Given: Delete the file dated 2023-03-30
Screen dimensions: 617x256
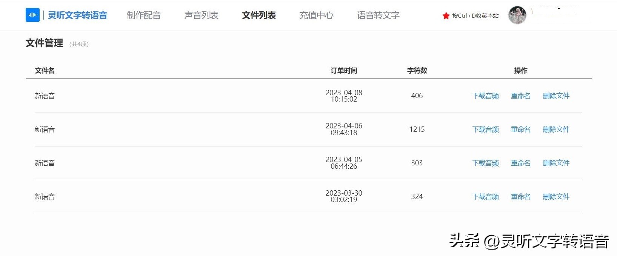Looking at the screenshot, I should point(556,196).
